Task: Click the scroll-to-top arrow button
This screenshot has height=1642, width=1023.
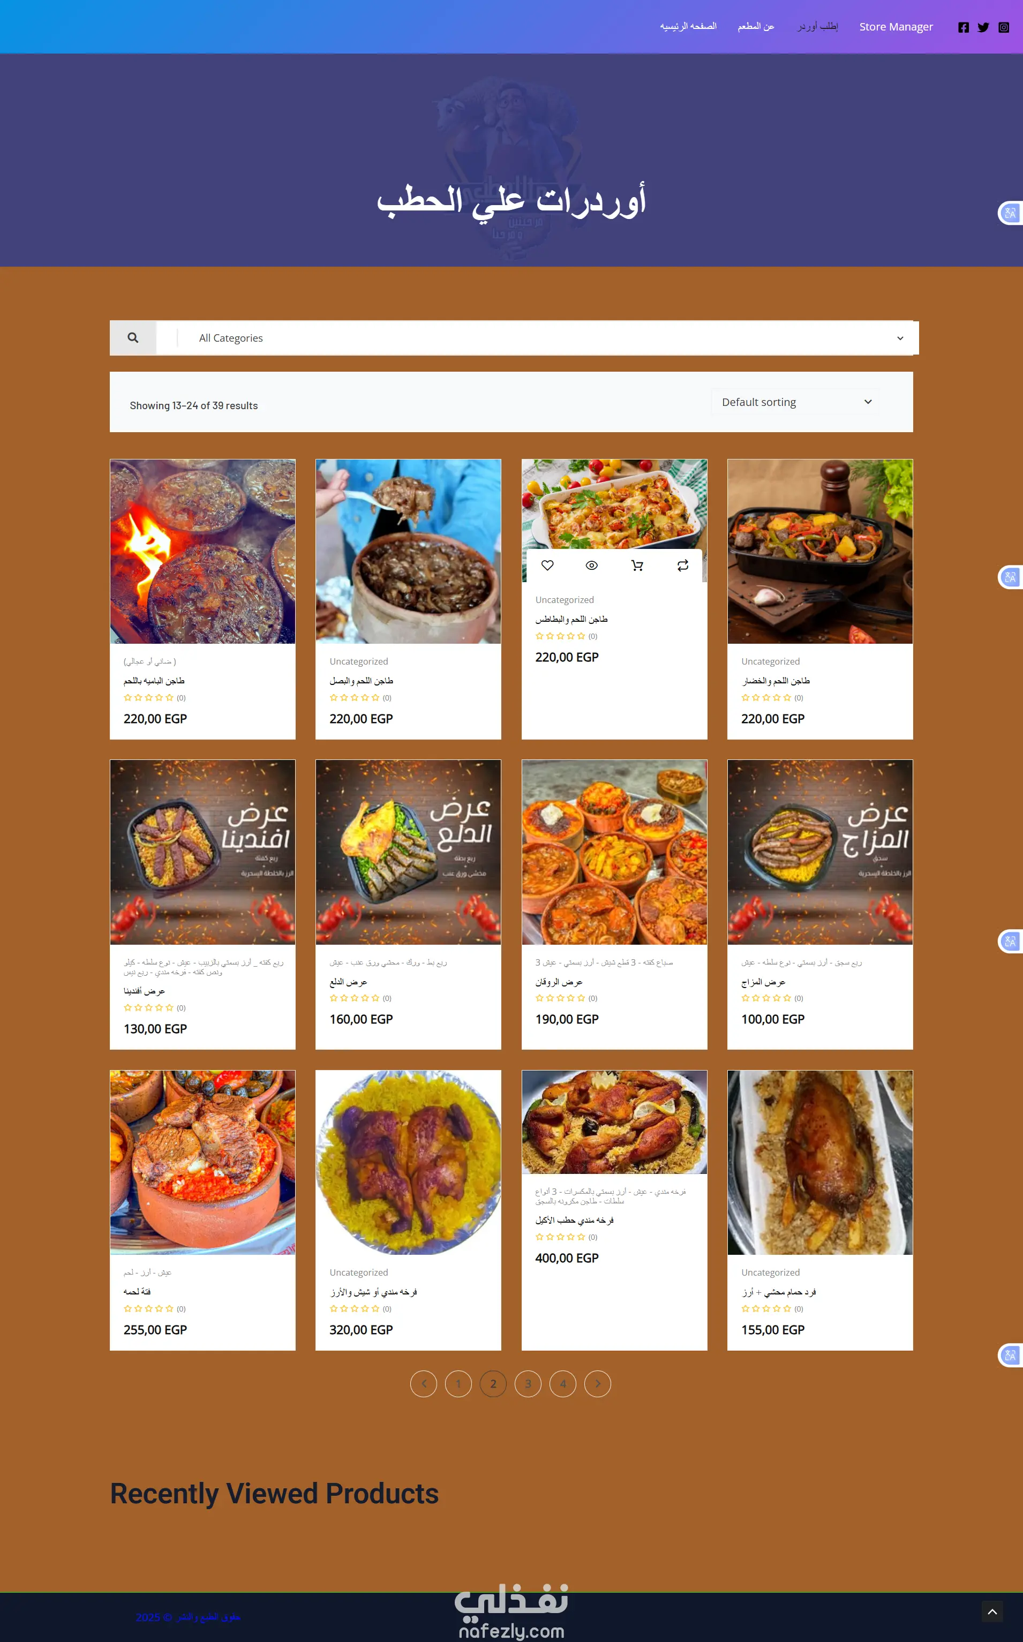Action: coord(992,1611)
